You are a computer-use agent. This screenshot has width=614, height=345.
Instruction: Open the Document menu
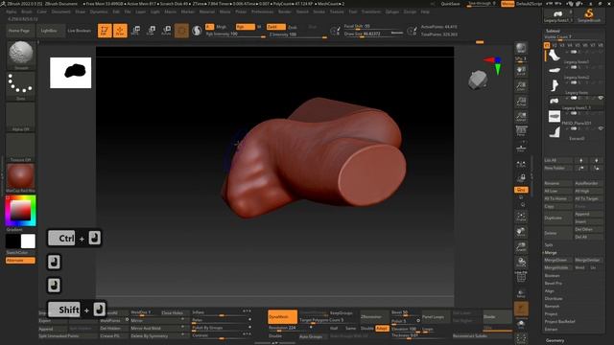pyautogui.click(x=61, y=11)
